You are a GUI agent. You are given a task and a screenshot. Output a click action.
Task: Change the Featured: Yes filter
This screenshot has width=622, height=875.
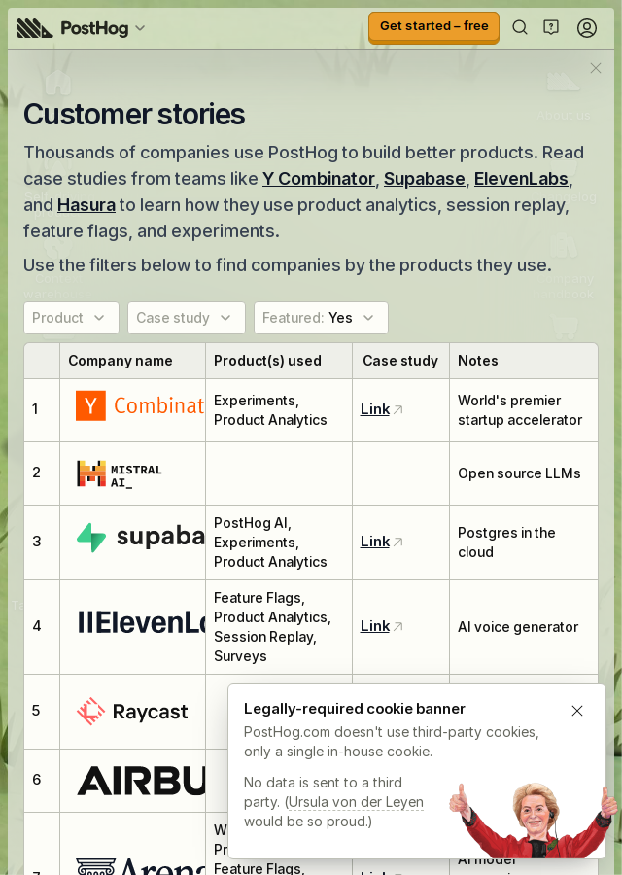point(321,318)
